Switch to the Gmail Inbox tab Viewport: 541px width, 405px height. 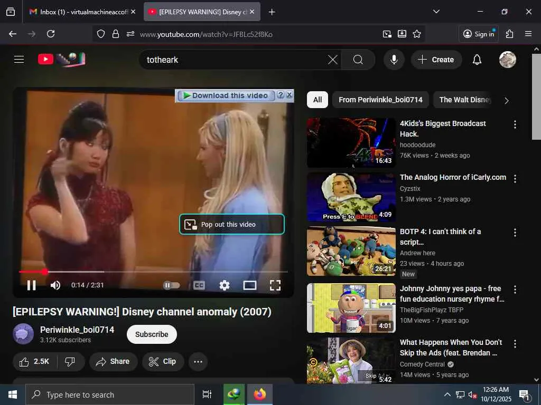78,12
